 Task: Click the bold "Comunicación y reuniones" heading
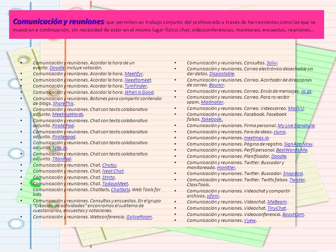point(58,21)
